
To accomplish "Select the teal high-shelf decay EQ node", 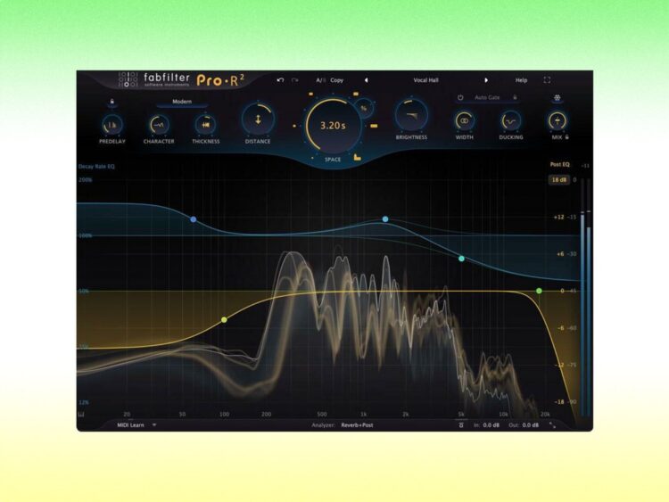I will (x=461, y=259).
